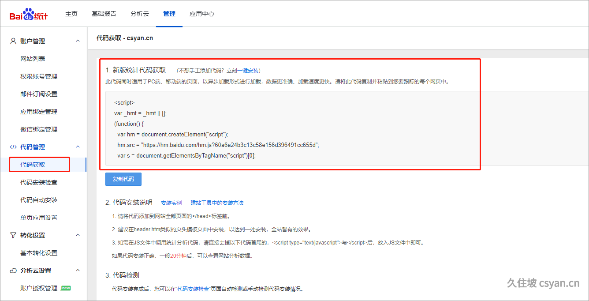Click the createElement("script") code line
The width and height of the screenshot is (589, 301).
click(x=173, y=134)
